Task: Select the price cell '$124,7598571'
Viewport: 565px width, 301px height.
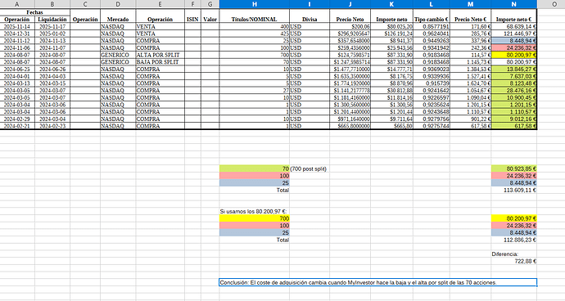Action: point(350,55)
